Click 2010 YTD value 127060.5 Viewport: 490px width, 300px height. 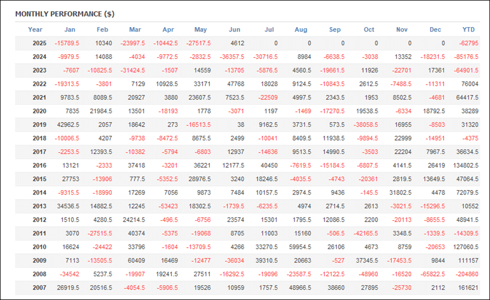pyautogui.click(x=465, y=247)
